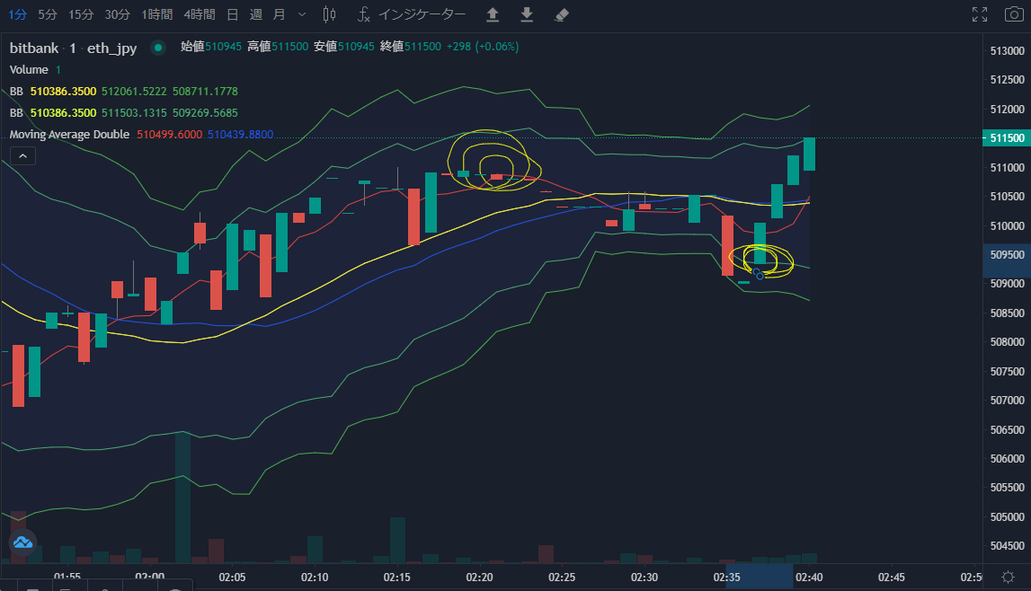
Task: Open the indicators (インジケーター) menu
Action: click(x=412, y=14)
